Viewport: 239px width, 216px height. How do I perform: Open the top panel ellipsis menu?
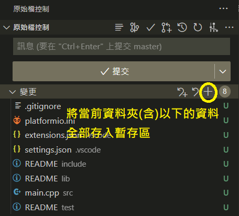point(223,8)
